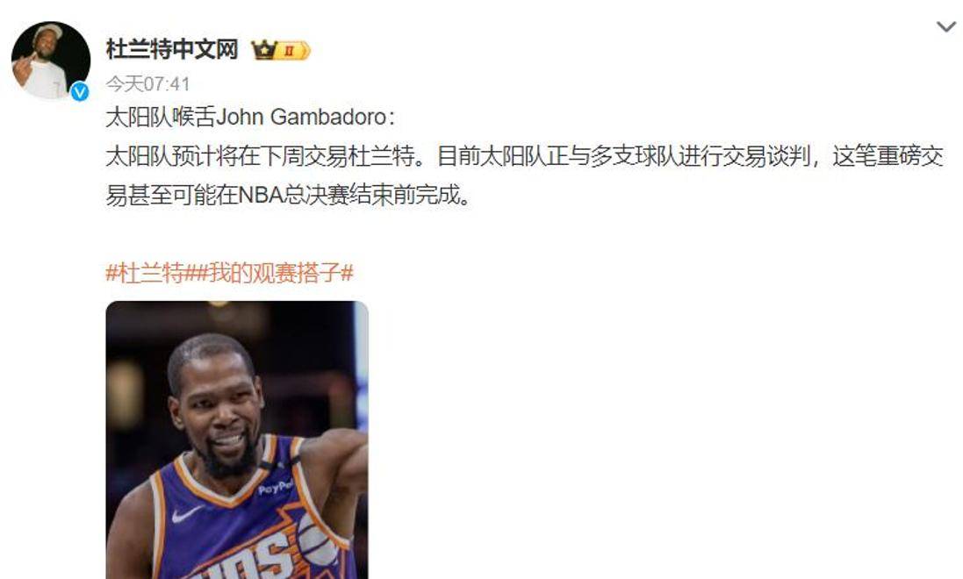
Task: Open the post options chevron menu
Action: pyautogui.click(x=945, y=27)
